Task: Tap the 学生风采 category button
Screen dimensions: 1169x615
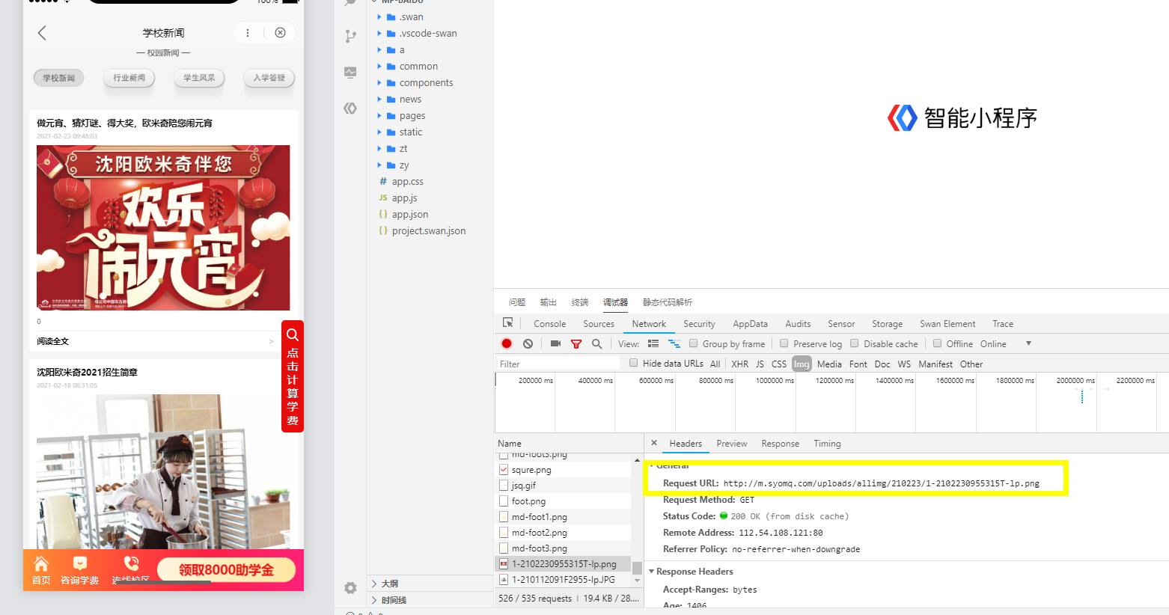Action: (x=199, y=78)
